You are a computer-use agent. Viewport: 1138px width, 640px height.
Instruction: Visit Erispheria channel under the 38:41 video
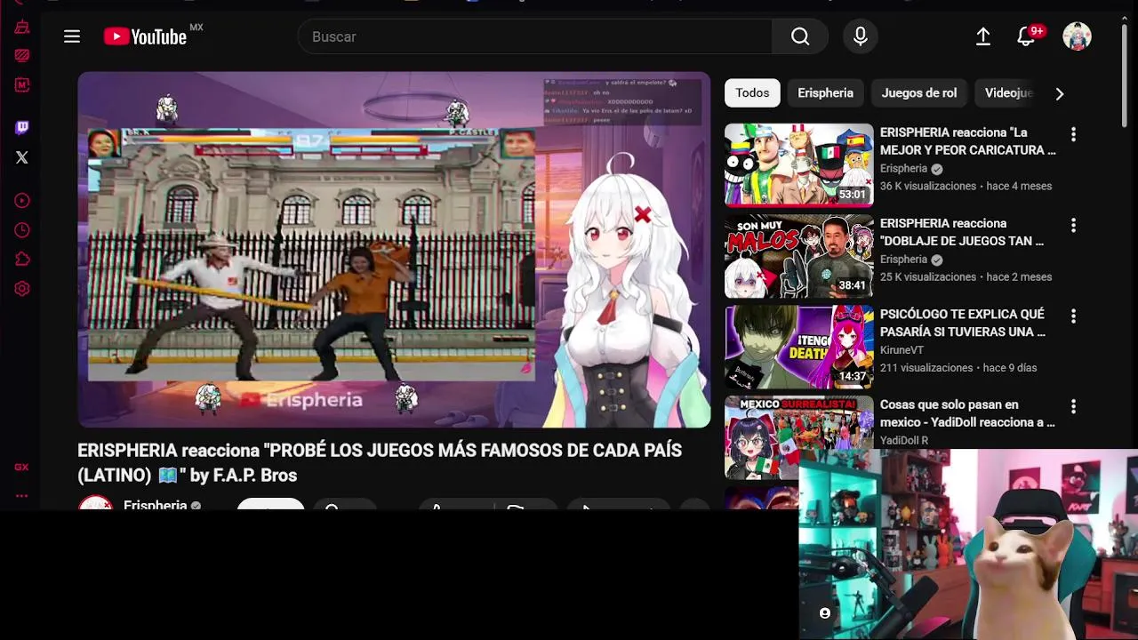tap(904, 259)
